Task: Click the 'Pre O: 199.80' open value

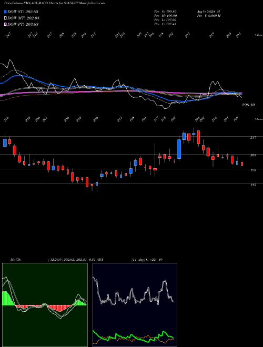Action: pyautogui.click(x=165, y=12)
